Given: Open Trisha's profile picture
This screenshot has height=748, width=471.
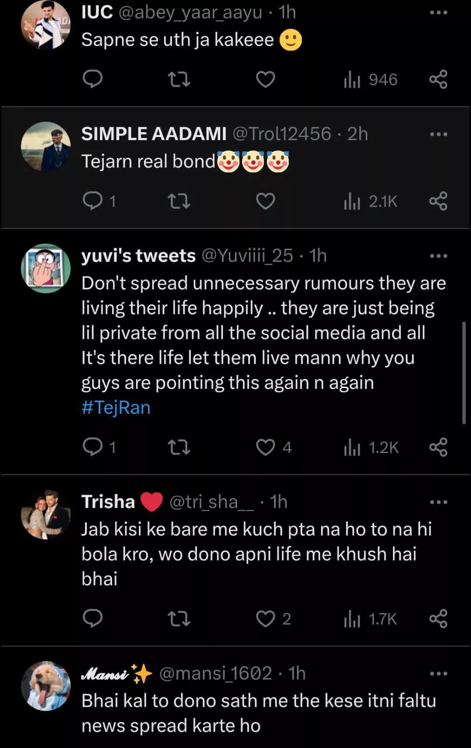Looking at the screenshot, I should pos(46,514).
